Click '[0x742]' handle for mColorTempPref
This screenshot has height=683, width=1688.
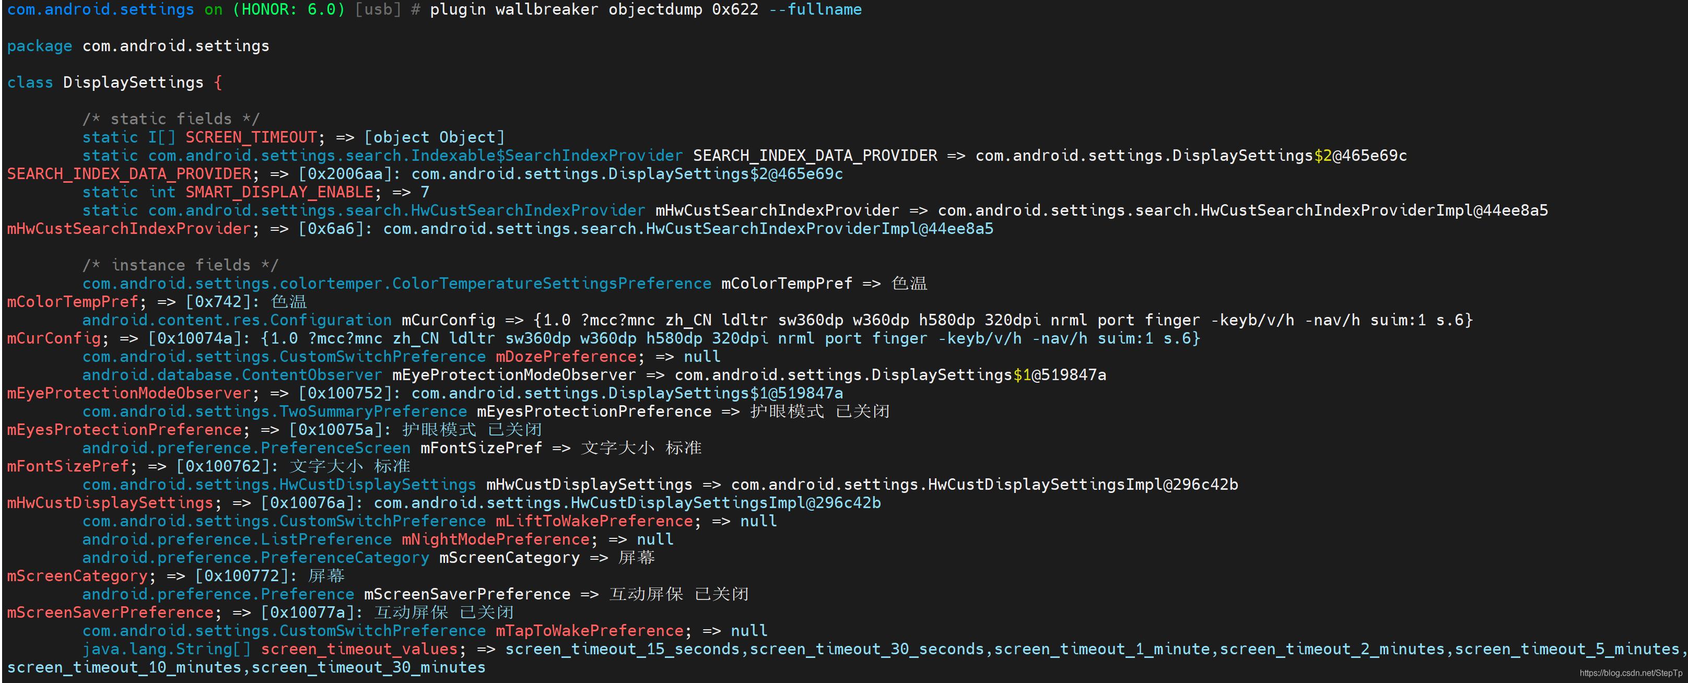coord(223,302)
